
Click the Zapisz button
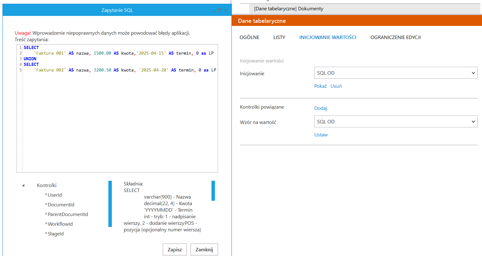175,249
